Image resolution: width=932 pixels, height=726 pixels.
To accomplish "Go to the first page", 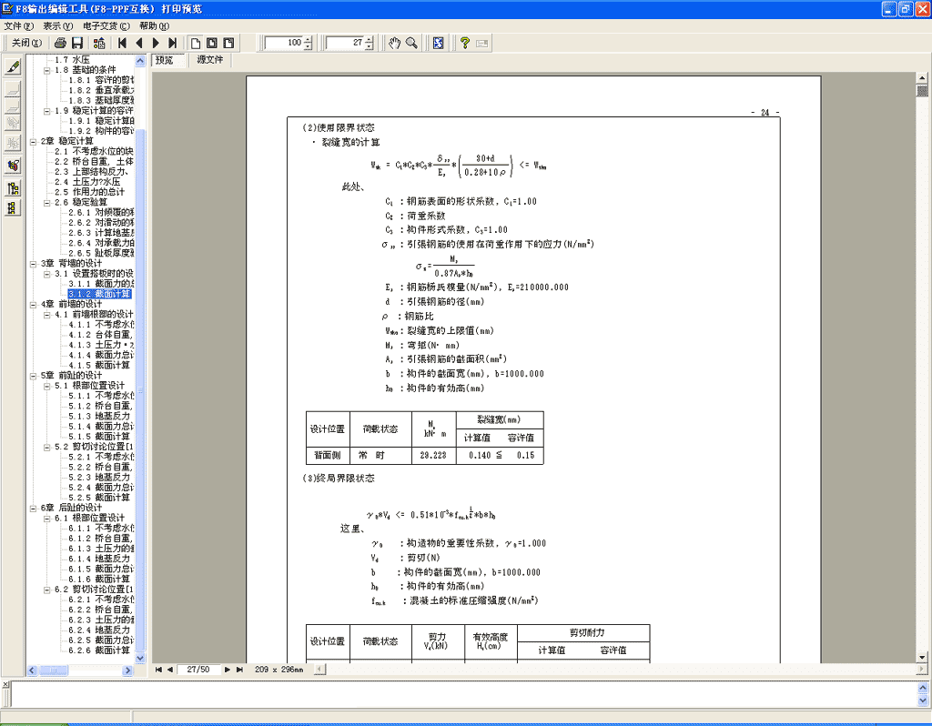I will [x=123, y=43].
